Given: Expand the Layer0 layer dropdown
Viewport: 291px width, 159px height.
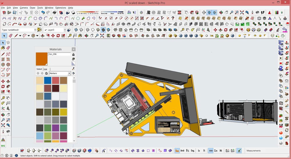Looking at the screenshot, I should point(64,30).
